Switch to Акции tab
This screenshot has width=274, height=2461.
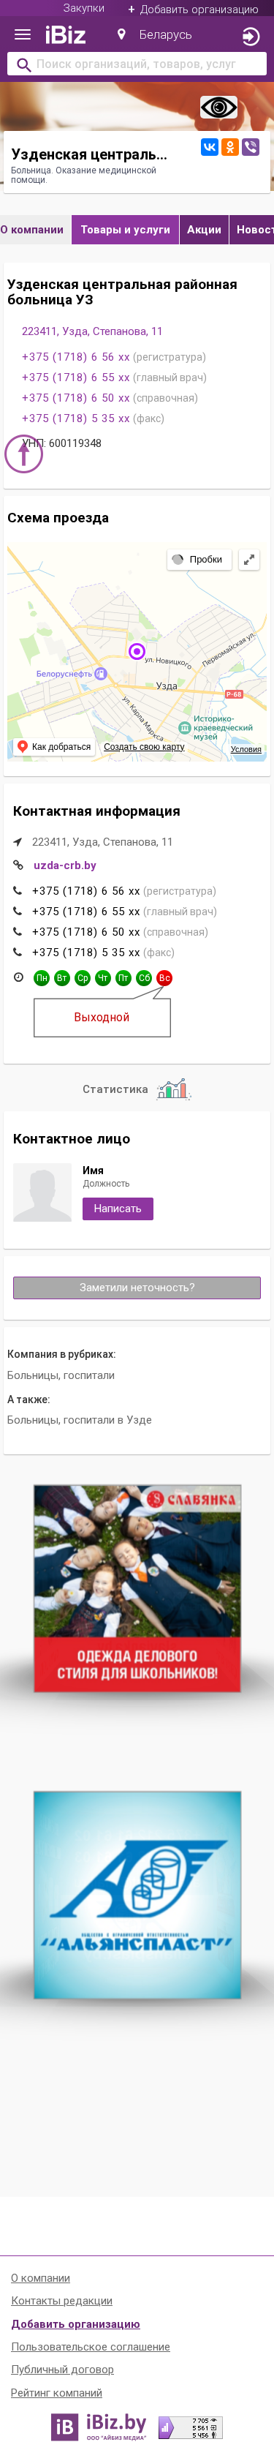pos(205,229)
